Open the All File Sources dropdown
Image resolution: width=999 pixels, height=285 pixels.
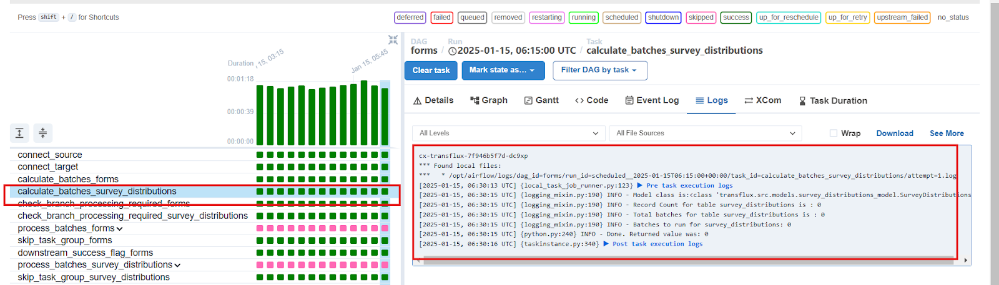click(705, 133)
